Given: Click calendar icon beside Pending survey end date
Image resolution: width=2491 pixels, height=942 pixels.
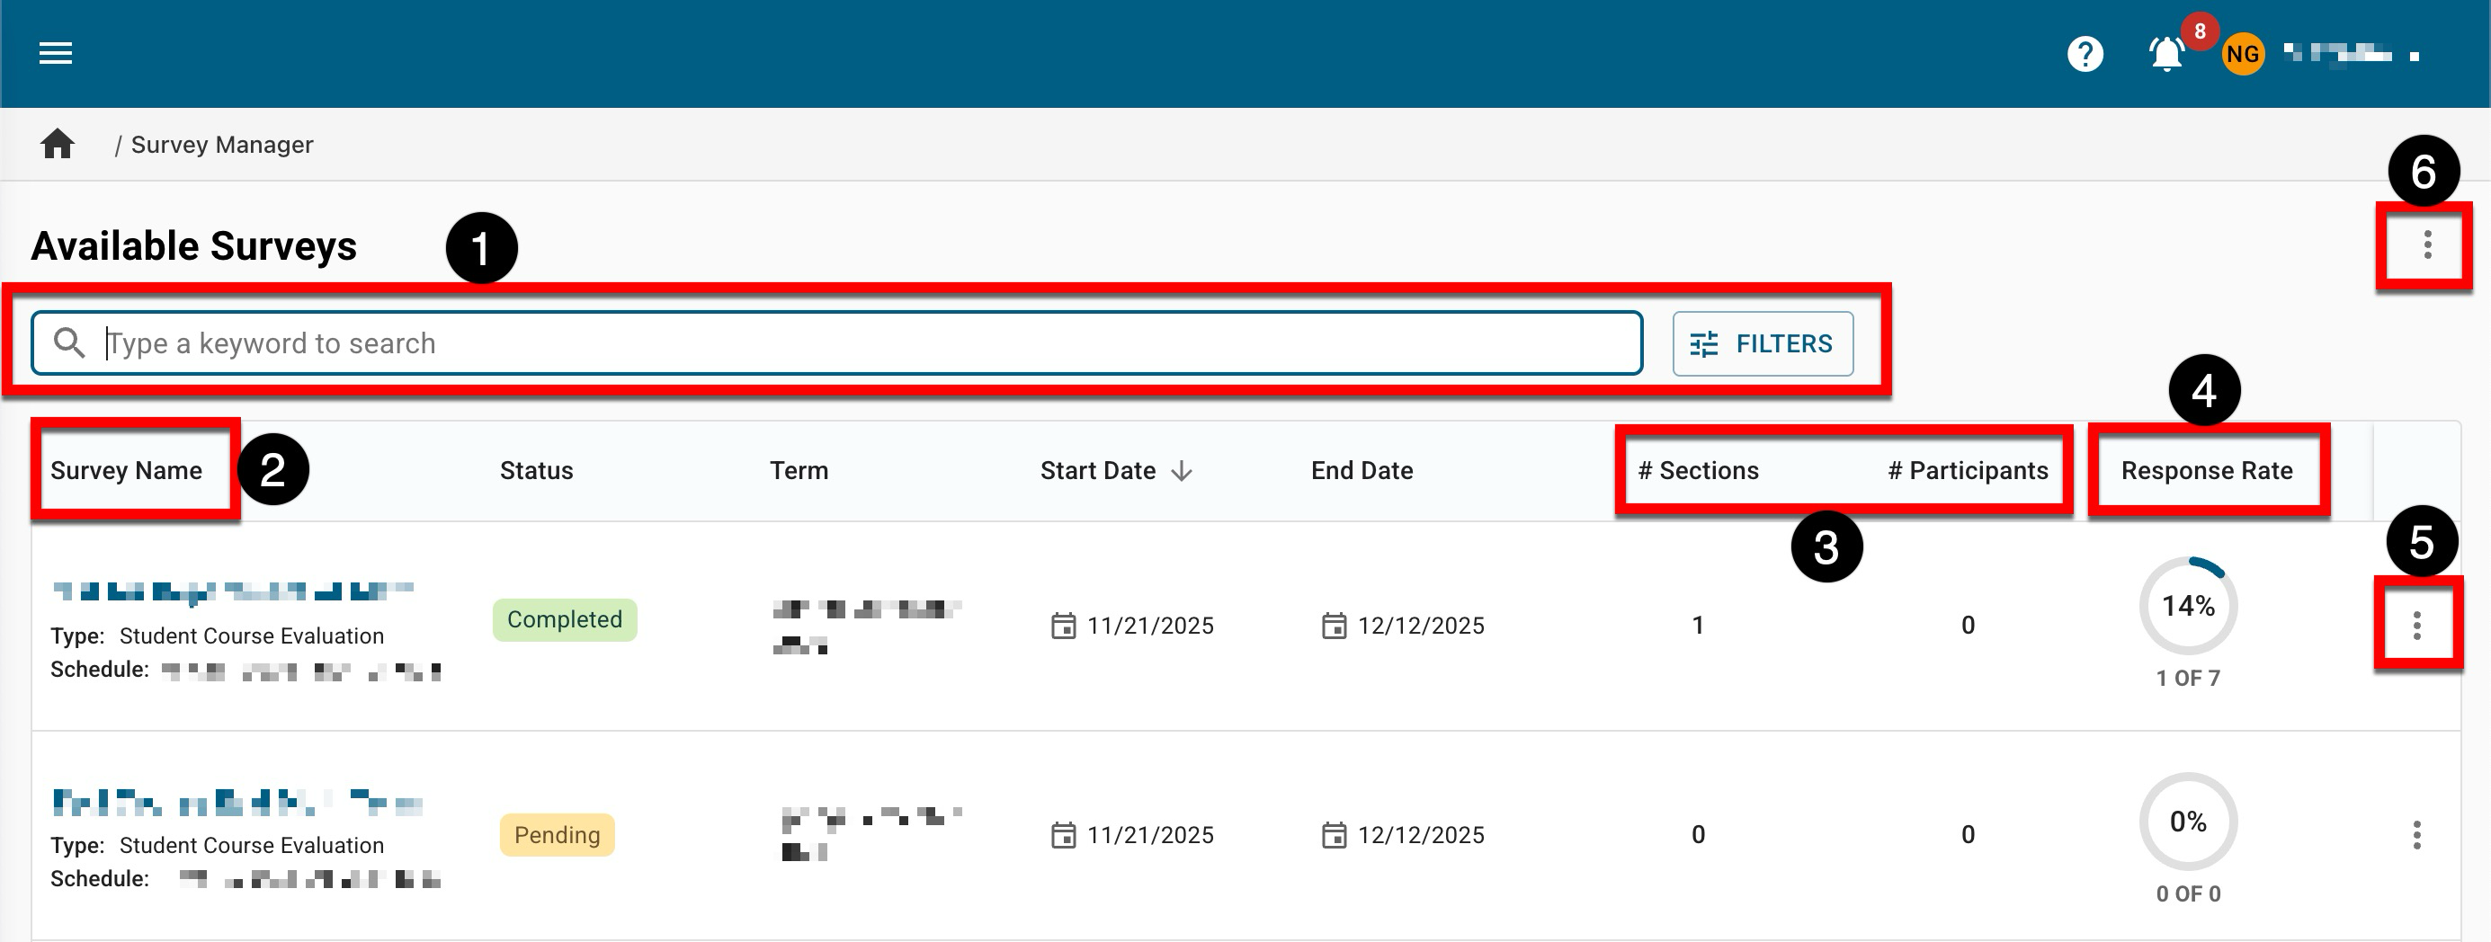Looking at the screenshot, I should (1334, 835).
